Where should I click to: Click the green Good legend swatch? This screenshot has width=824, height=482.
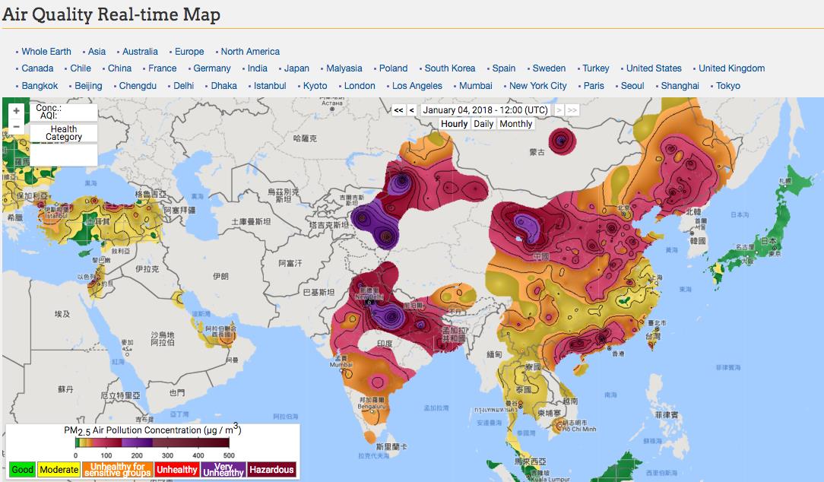point(22,470)
